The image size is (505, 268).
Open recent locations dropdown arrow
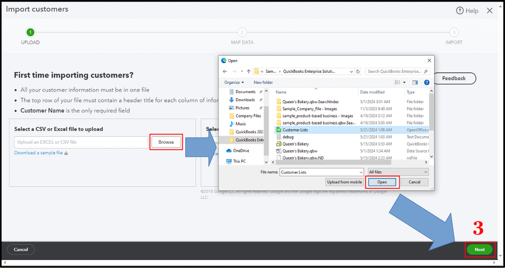click(x=242, y=72)
